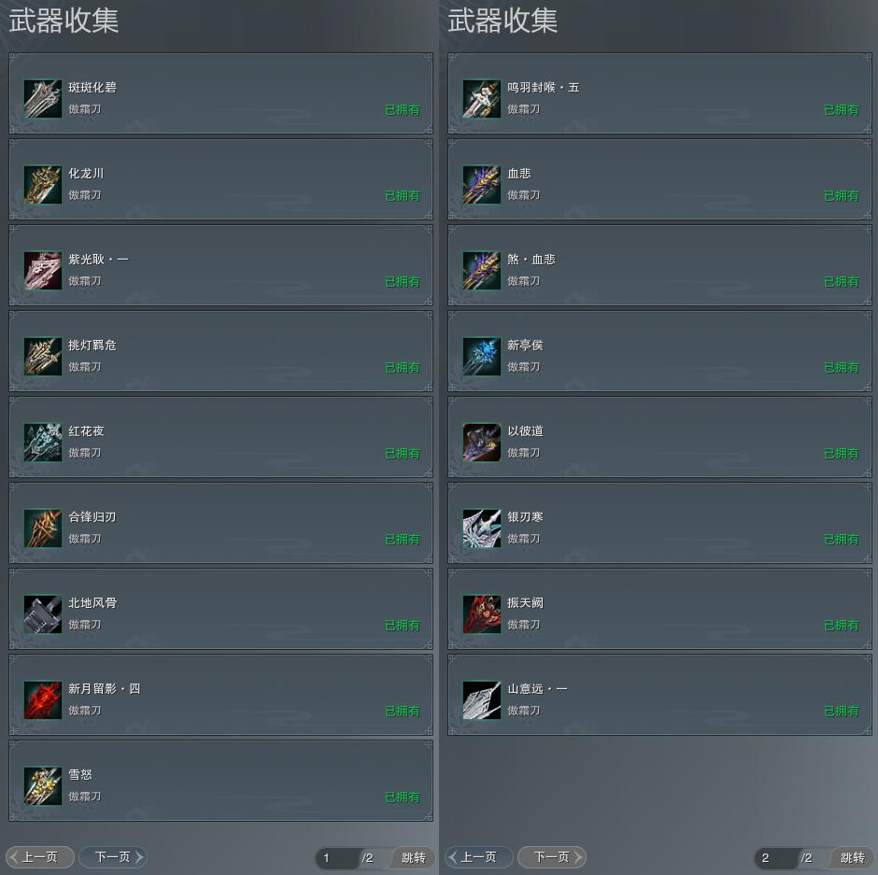The height and width of the screenshot is (875, 878).
Task: Click the right panel page number field
Action: pyautogui.click(x=776, y=857)
